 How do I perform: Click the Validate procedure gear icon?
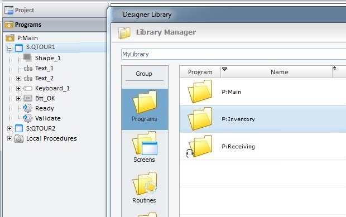[x=27, y=118]
